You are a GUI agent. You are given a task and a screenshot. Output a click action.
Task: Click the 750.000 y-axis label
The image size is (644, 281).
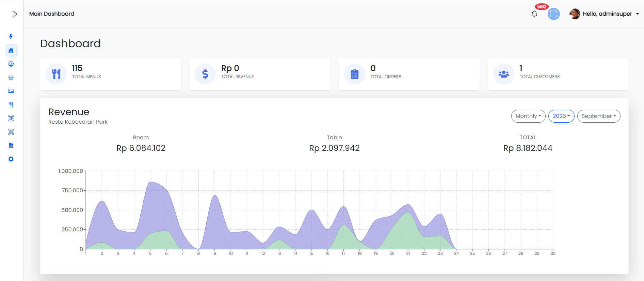(x=73, y=190)
